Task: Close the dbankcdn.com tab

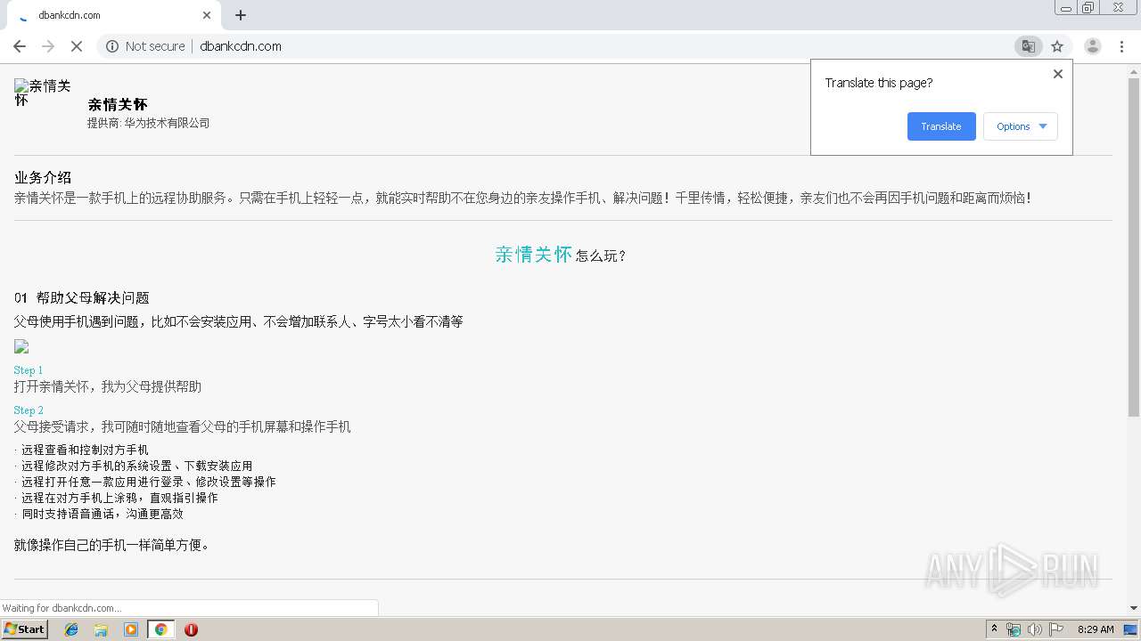Action: [x=207, y=15]
